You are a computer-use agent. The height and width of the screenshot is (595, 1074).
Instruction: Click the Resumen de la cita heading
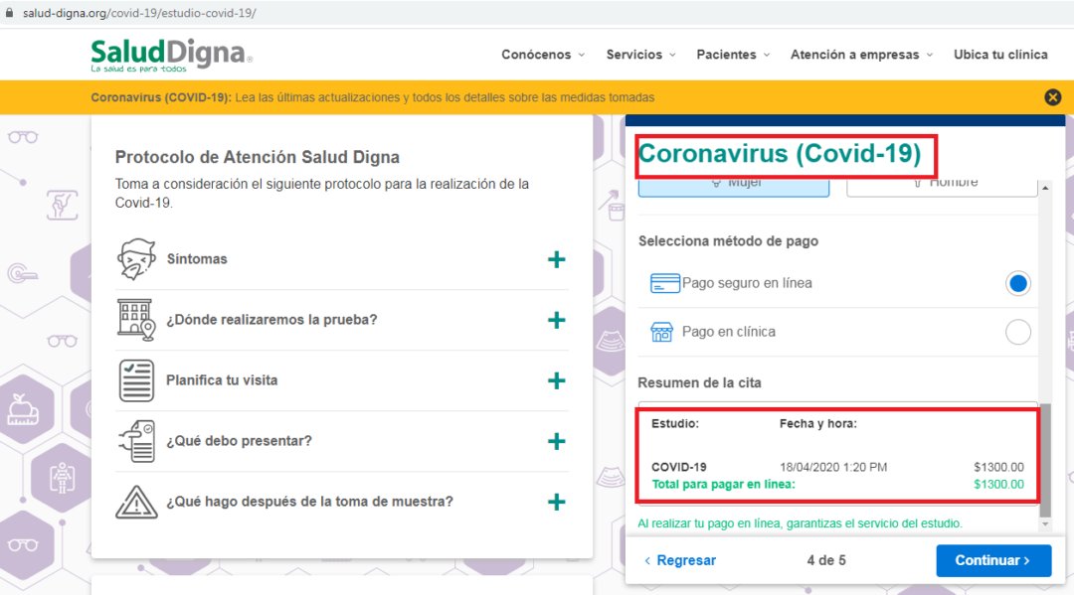tap(699, 383)
